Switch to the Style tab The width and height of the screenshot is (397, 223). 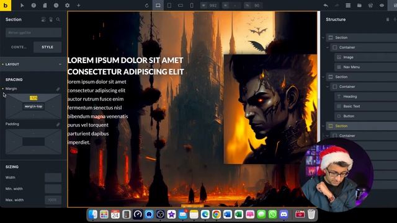[47, 47]
